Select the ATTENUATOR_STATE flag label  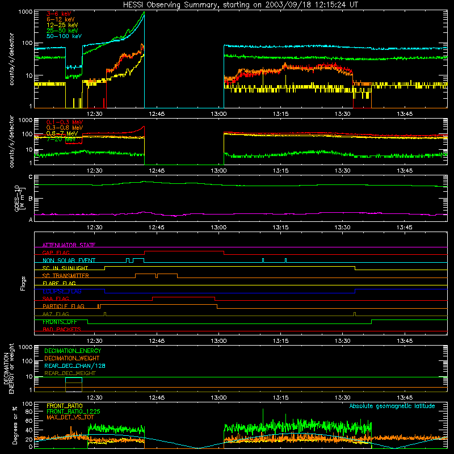click(x=69, y=245)
